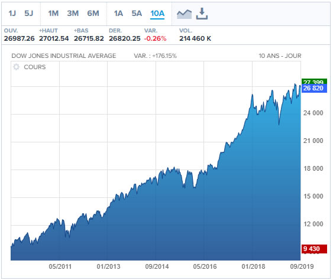
Task: Show the 1A one-year chart
Action: pos(118,14)
